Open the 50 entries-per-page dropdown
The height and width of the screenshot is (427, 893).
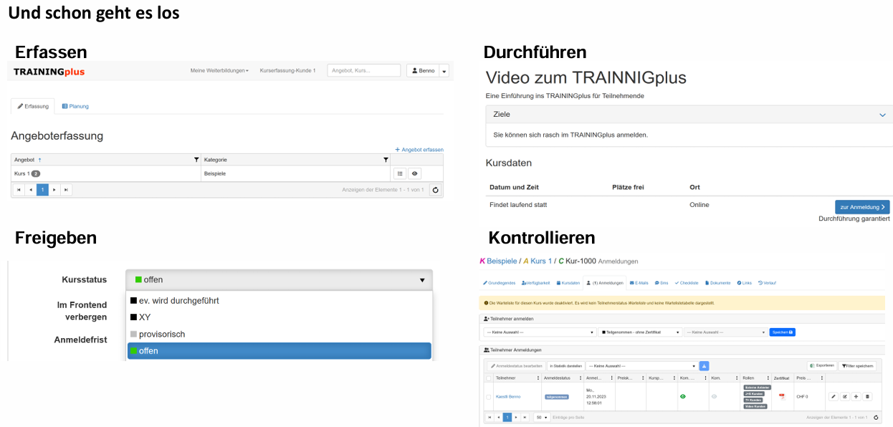[542, 417]
